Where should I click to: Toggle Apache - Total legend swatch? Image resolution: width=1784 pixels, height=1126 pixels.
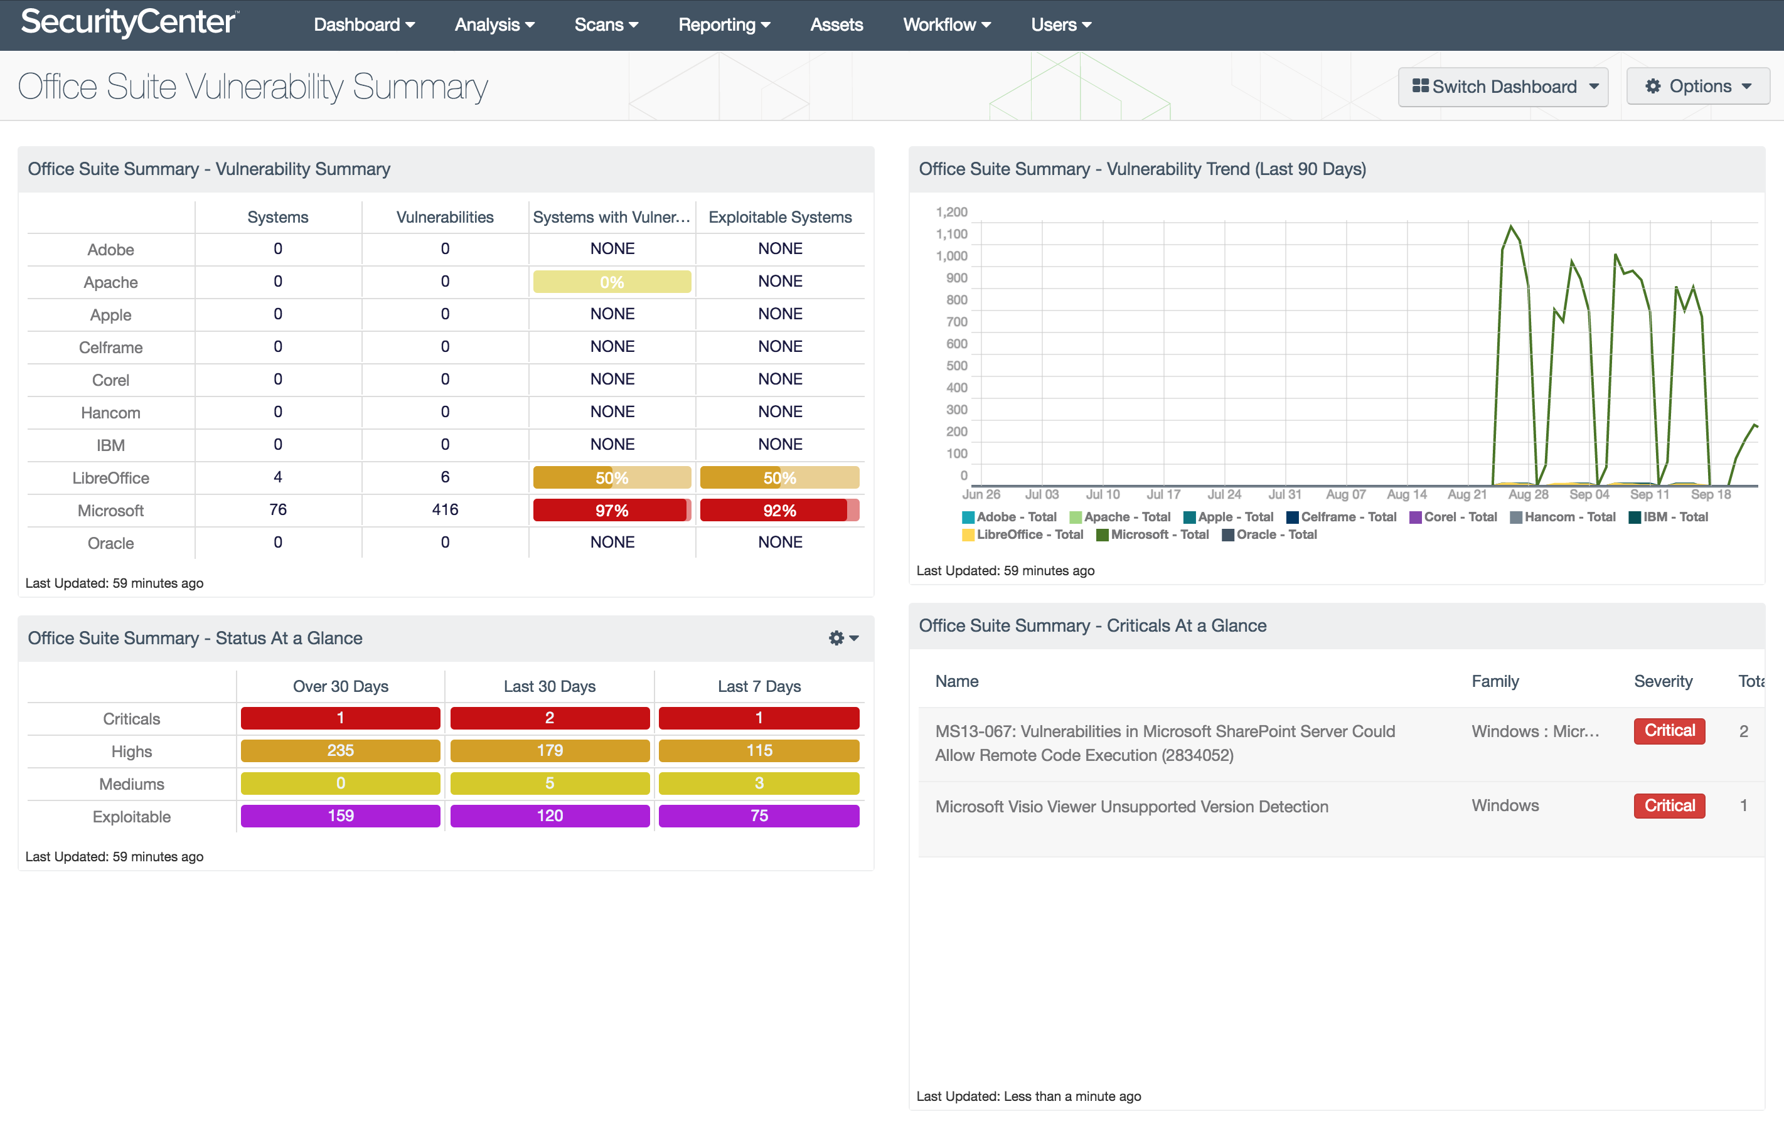pos(1075,517)
